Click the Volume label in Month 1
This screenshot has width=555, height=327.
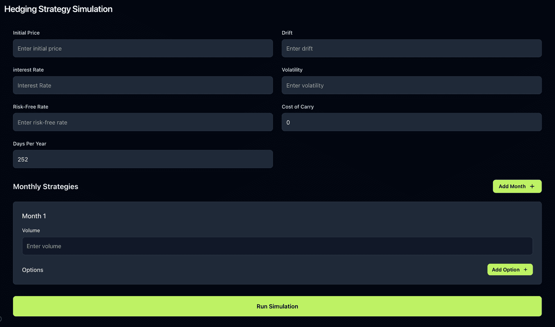[x=31, y=230]
